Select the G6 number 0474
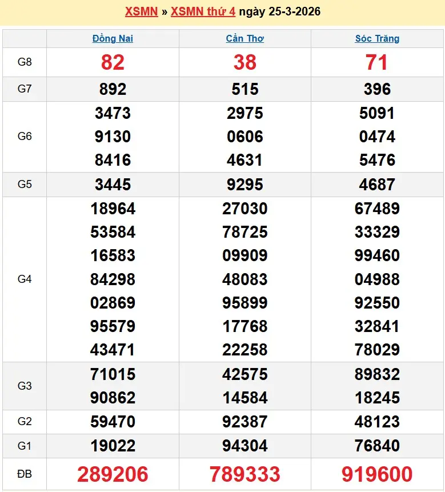Viewport: 445px width, 492px height. 377,137
